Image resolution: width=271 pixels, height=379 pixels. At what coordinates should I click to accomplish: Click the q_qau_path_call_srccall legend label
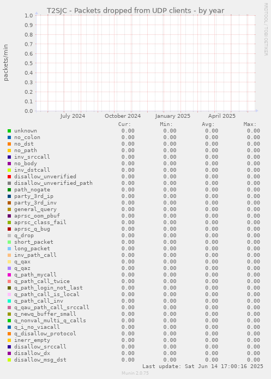point(51,308)
